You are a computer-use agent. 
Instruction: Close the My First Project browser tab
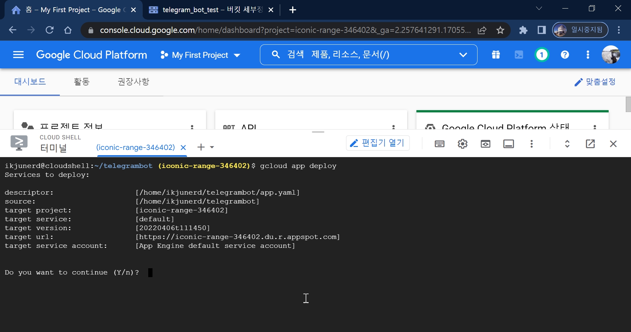pos(133,10)
